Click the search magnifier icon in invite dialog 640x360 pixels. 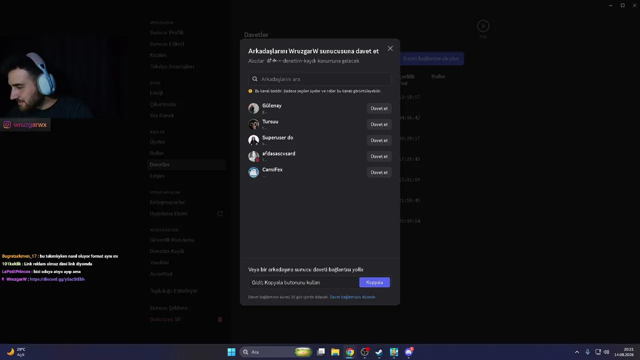click(255, 79)
